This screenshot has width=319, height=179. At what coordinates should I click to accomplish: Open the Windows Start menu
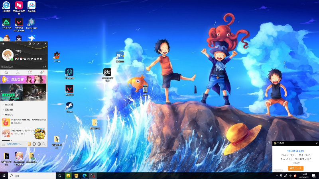point(4,176)
